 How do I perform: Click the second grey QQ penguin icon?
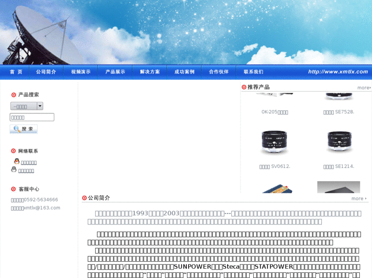pyautogui.click(x=14, y=169)
